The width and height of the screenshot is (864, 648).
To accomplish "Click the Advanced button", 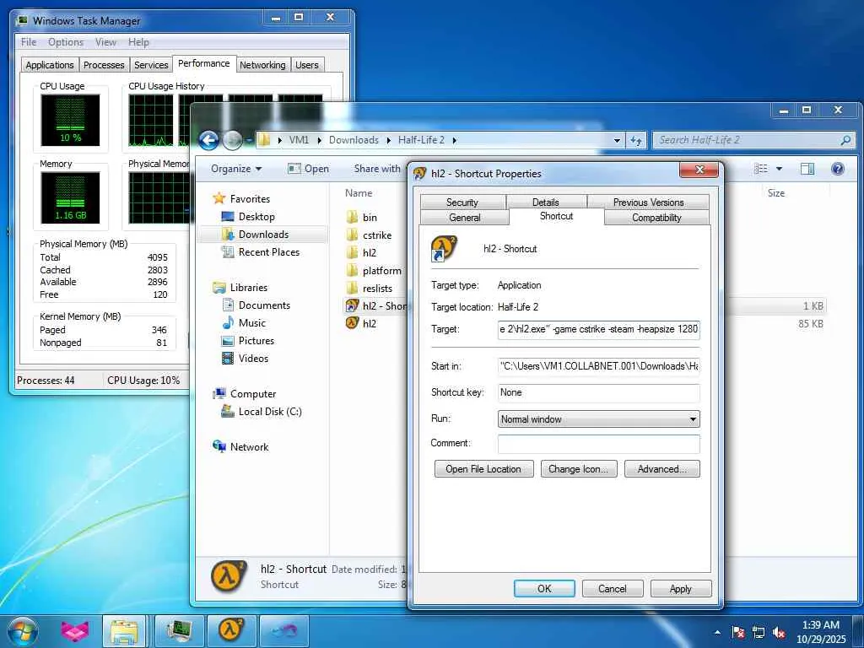I will click(x=662, y=469).
